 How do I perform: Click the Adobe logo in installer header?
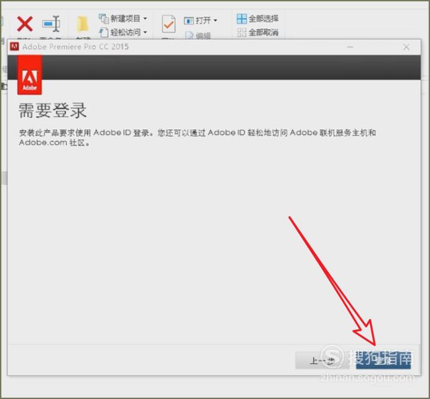(x=30, y=75)
